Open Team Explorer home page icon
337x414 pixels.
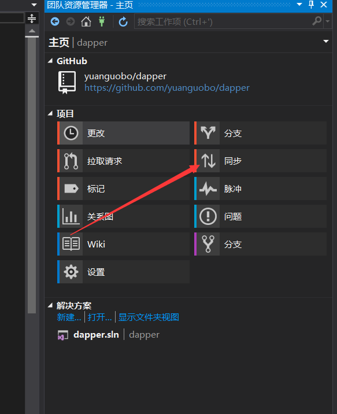click(86, 21)
